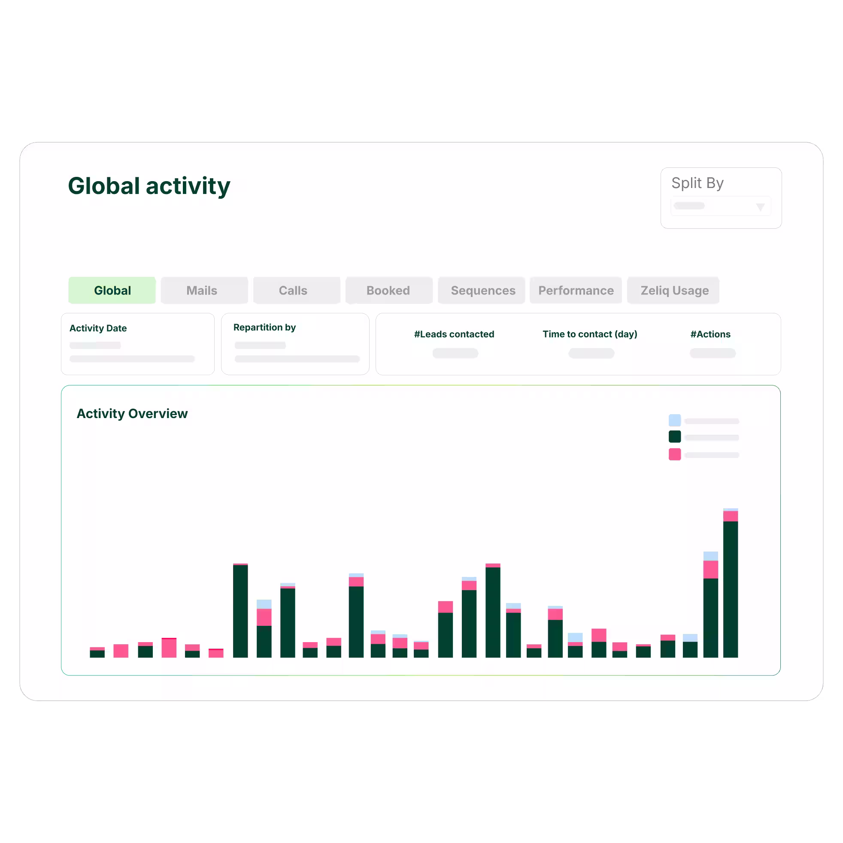
Task: Open the Repartition by filter
Action: (x=295, y=344)
